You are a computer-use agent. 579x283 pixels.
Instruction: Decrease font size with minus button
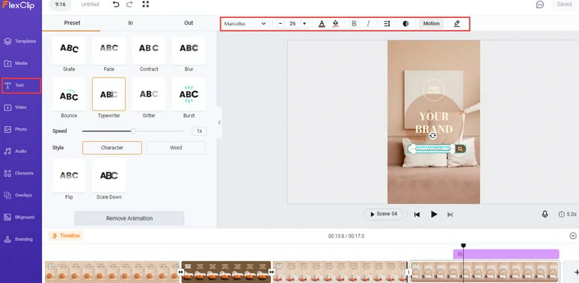[x=281, y=24]
